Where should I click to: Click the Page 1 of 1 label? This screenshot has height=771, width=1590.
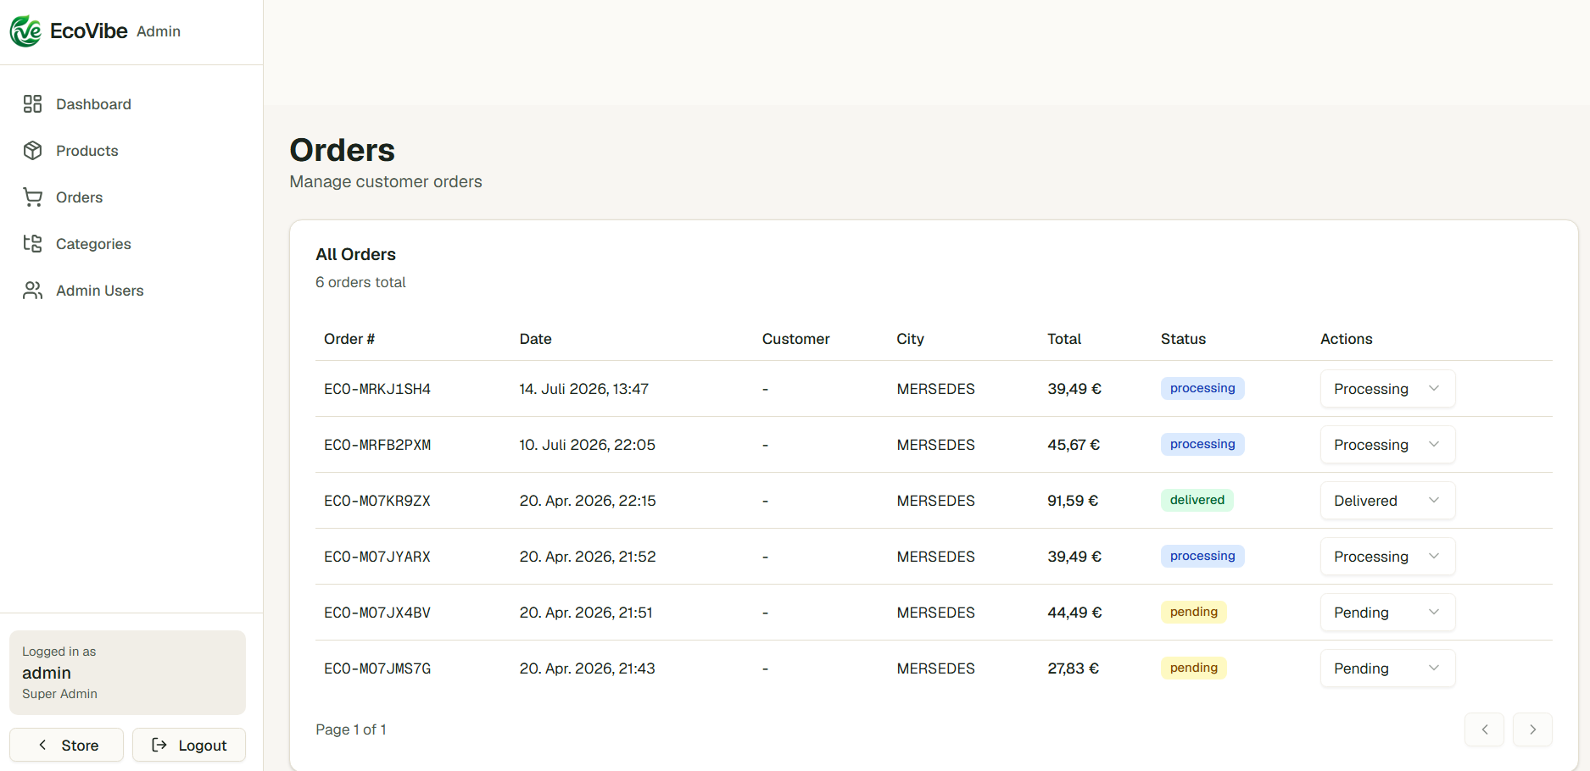coord(351,729)
